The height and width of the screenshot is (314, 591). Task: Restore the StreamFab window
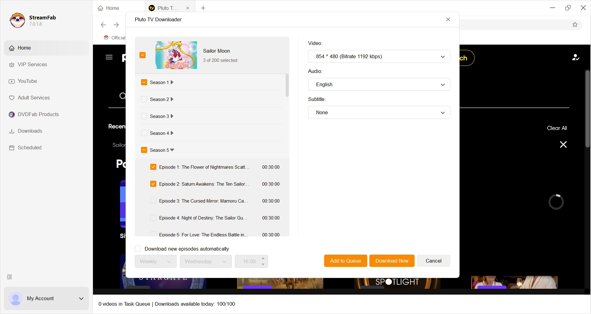pyautogui.click(x=568, y=8)
